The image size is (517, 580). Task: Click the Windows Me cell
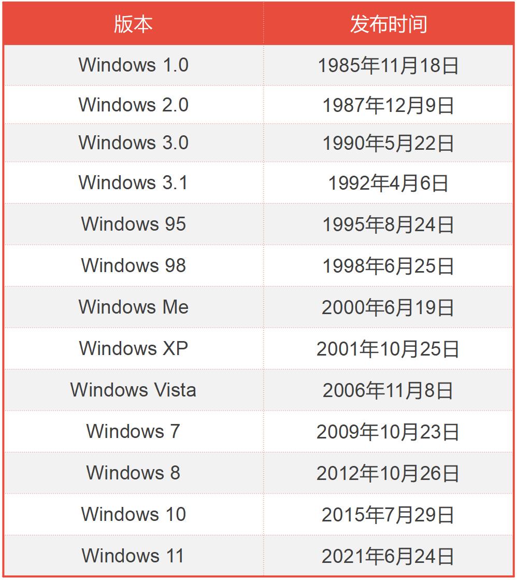coord(134,307)
